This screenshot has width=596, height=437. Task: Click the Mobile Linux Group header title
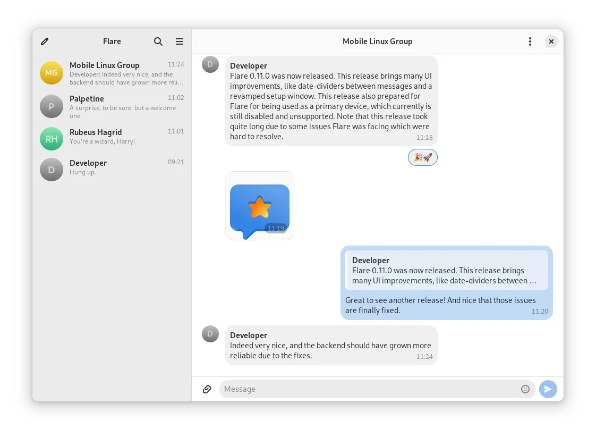(377, 41)
